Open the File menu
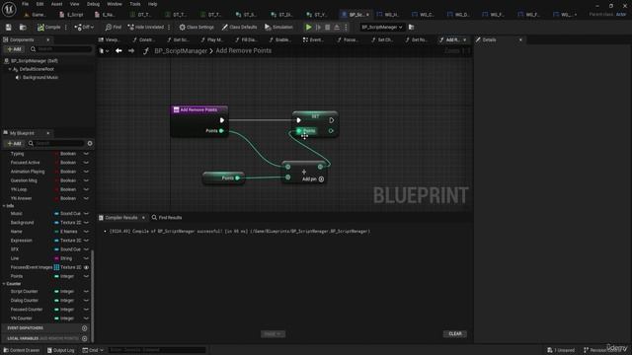 click(25, 4)
